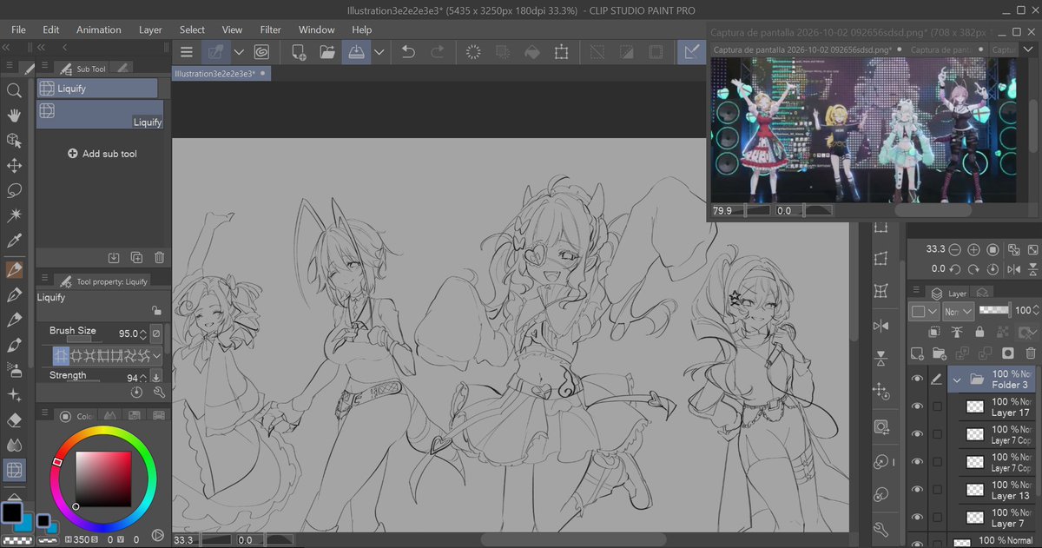Open the Animation menu
Image resolution: width=1042 pixels, height=548 pixels.
[x=99, y=30]
